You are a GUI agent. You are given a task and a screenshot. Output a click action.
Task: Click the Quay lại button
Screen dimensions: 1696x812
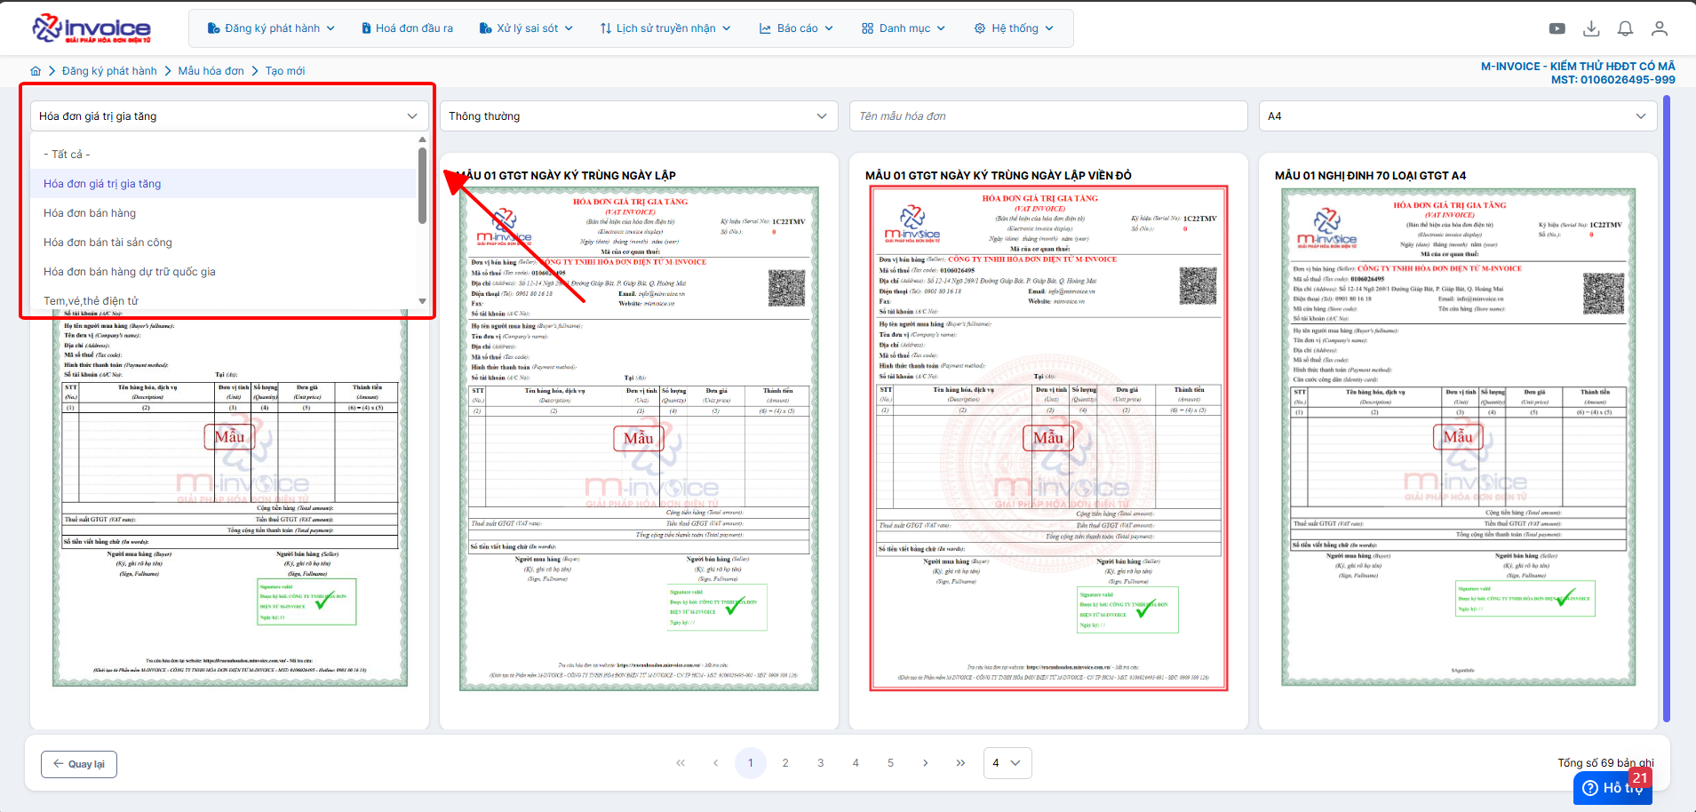click(79, 764)
